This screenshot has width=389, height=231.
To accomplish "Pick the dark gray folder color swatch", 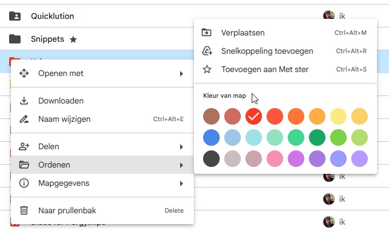I will coord(211,158).
